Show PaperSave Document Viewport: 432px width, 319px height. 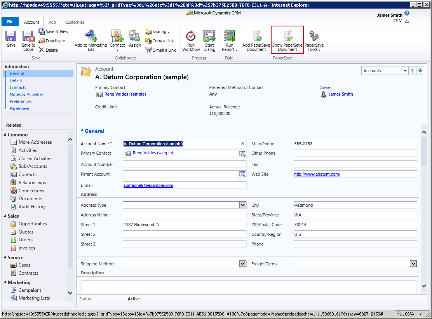pyautogui.click(x=287, y=40)
